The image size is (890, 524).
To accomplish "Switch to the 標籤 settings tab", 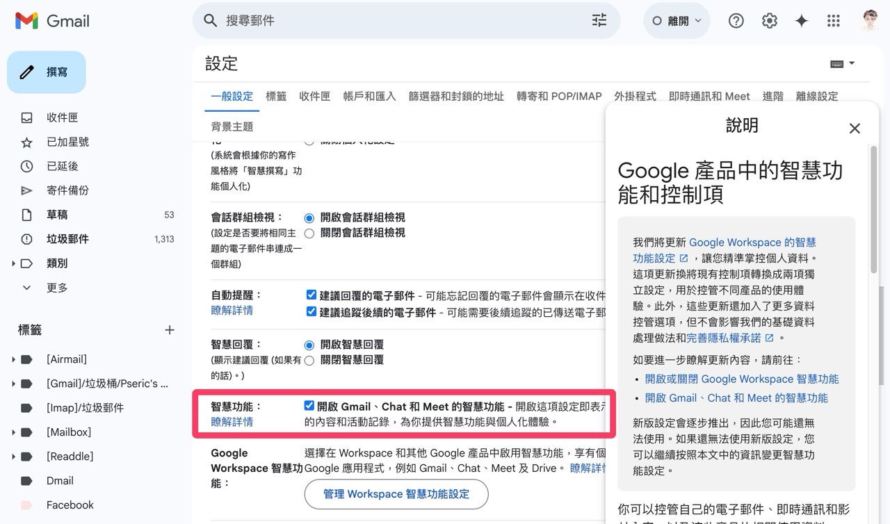I will 276,97.
